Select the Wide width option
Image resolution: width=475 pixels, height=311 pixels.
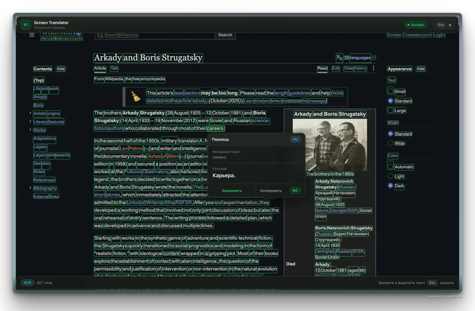tap(390, 143)
